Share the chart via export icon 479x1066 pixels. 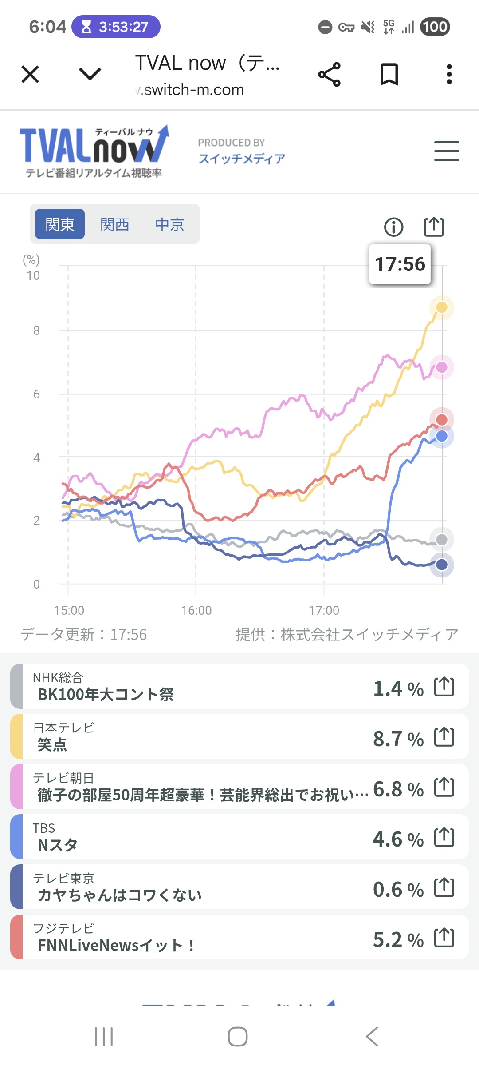[x=434, y=227]
